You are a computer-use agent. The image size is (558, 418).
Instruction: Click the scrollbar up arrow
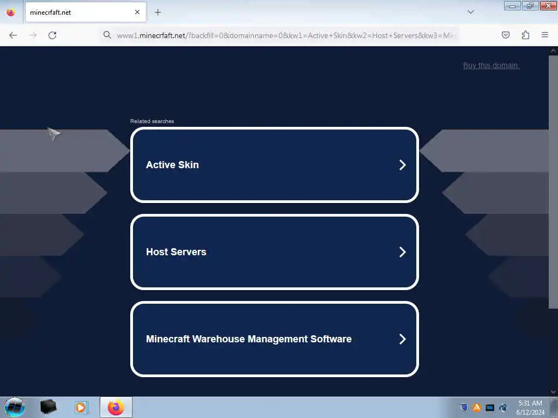[x=553, y=51]
